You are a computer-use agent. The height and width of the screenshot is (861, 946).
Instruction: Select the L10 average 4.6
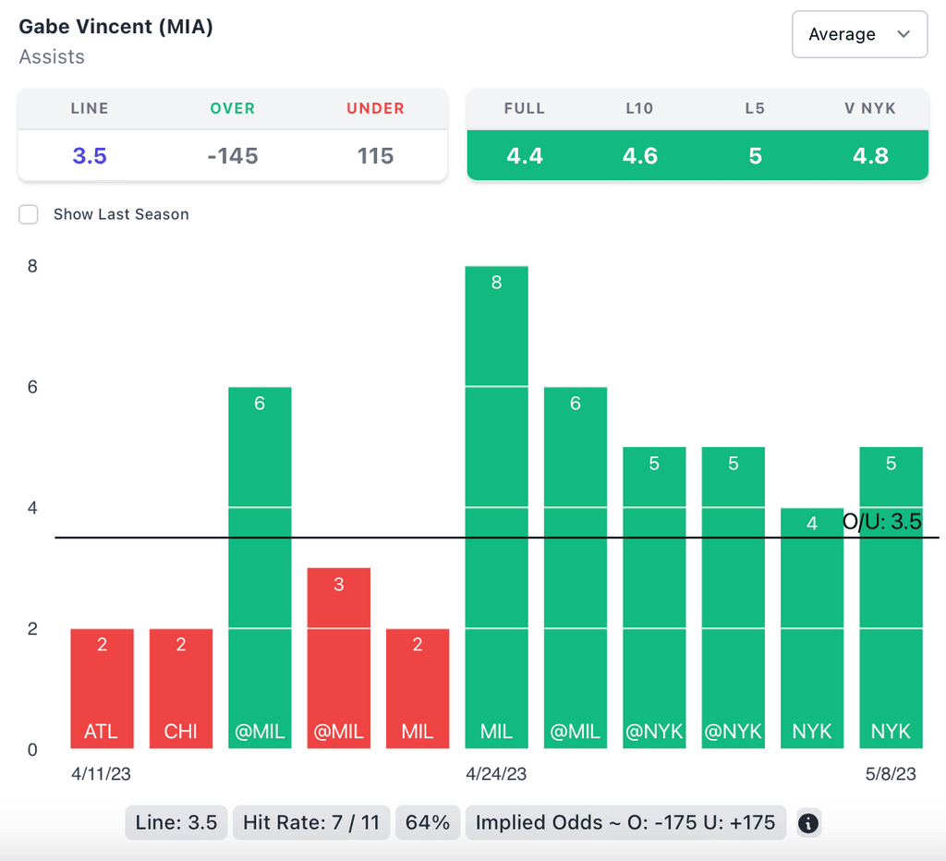coord(639,156)
